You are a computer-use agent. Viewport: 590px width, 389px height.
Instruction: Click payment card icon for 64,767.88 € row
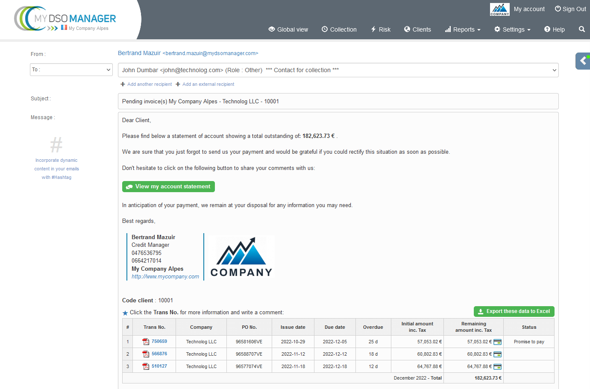[497, 367]
